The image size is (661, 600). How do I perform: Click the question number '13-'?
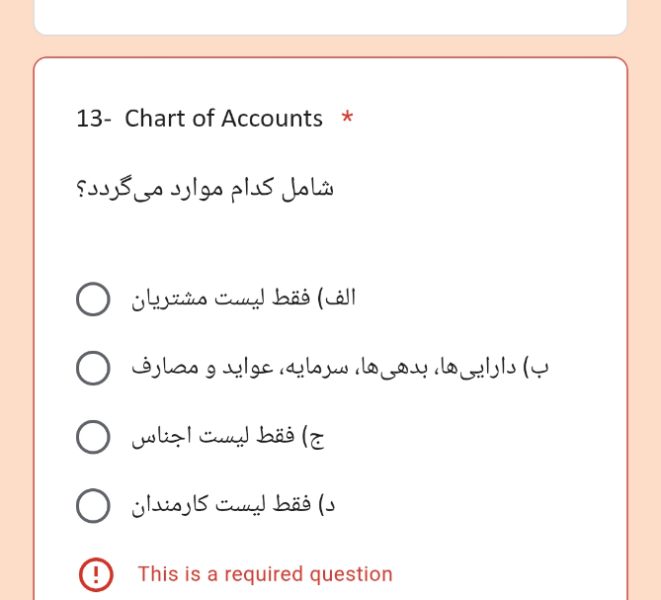94,119
